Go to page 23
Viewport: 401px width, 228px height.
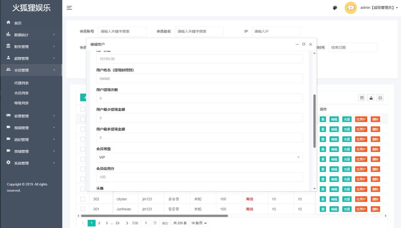[117, 223]
